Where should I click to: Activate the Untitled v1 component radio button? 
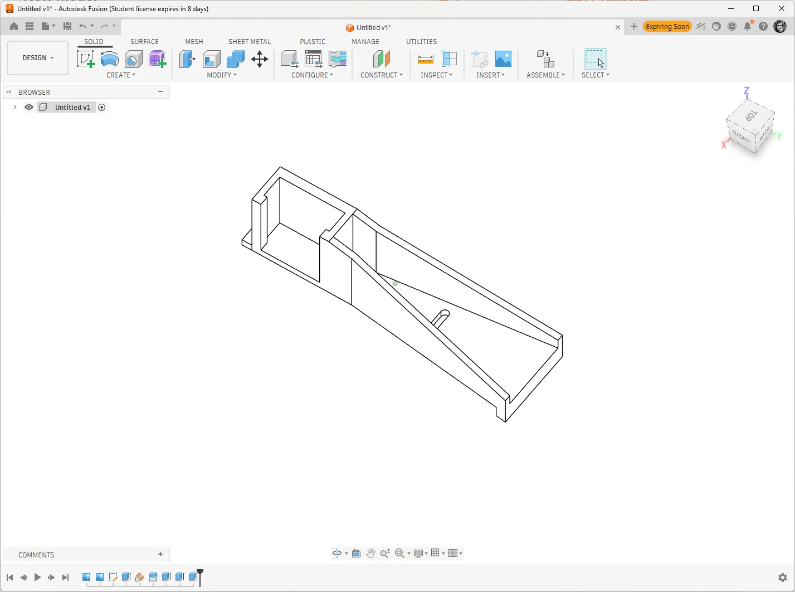102,108
